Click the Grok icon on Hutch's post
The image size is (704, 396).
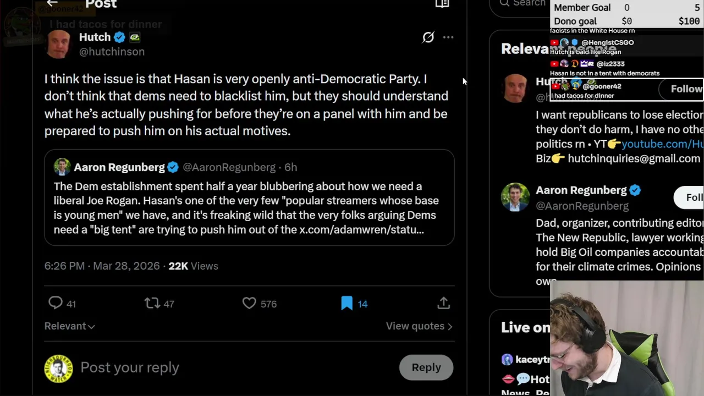click(428, 37)
